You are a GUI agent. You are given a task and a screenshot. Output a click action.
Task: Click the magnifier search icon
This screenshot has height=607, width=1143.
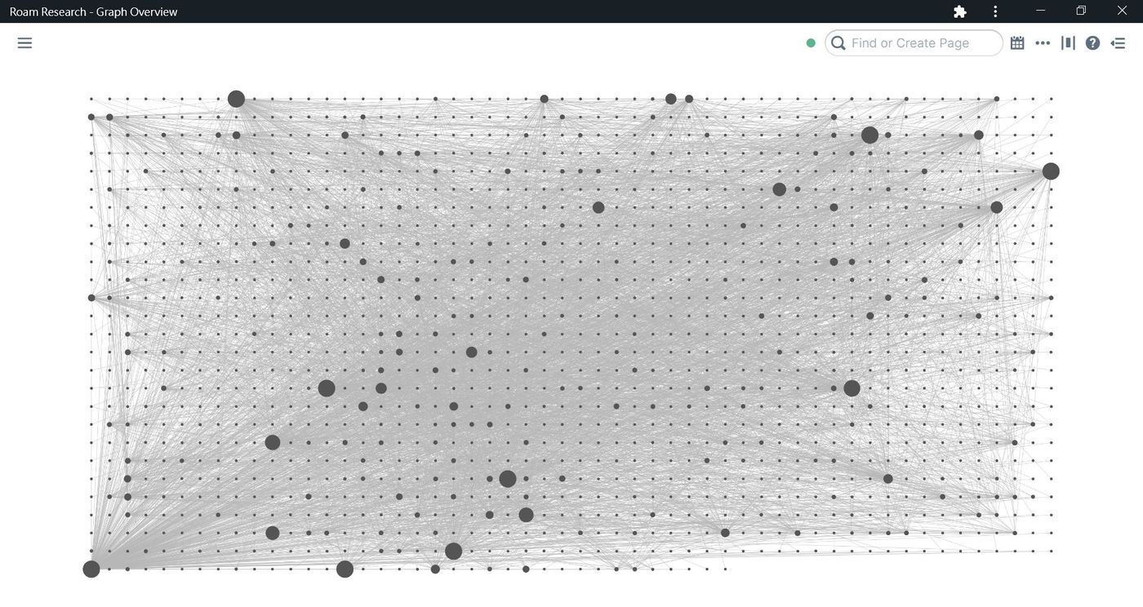pyautogui.click(x=838, y=43)
